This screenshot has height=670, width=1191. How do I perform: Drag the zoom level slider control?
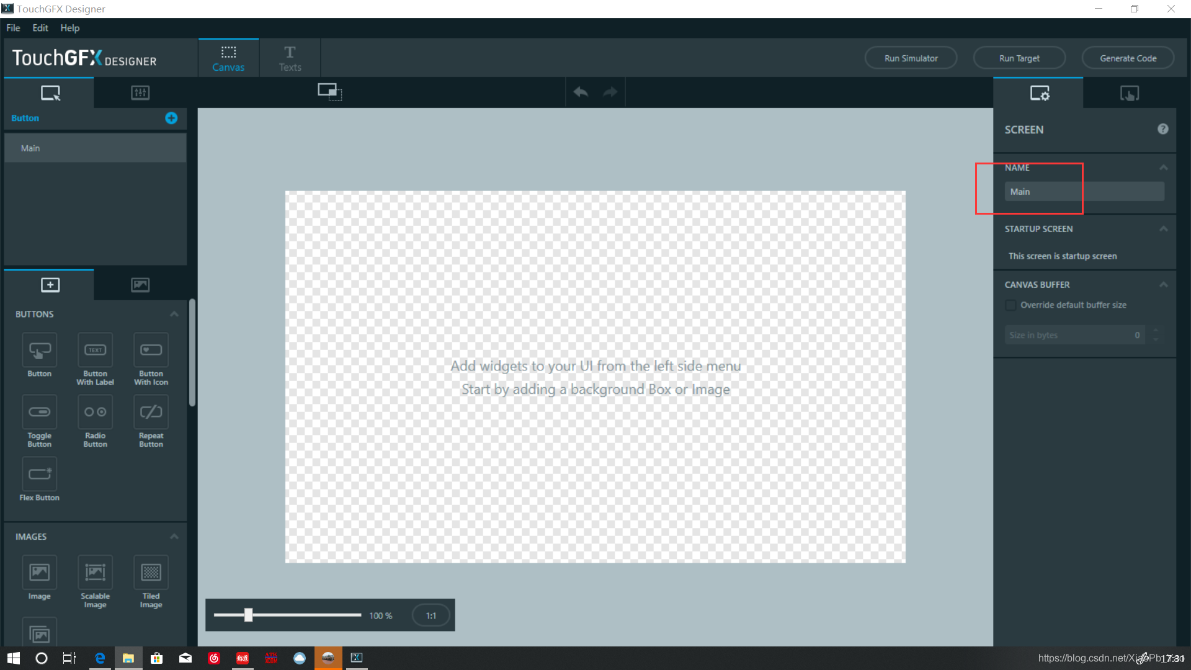(248, 615)
